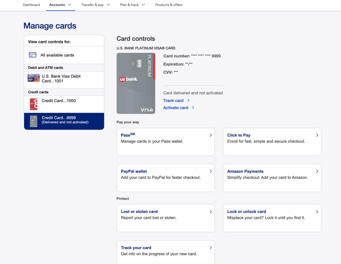
Task: Select All available cards
Action: coord(64,55)
